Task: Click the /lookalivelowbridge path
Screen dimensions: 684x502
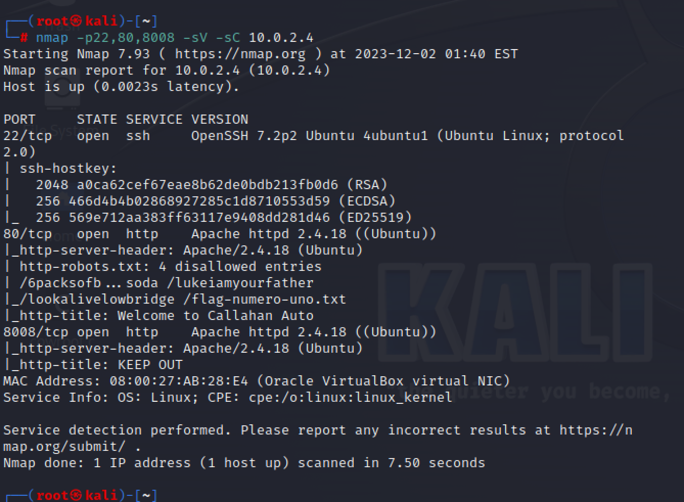Action: [97, 300]
